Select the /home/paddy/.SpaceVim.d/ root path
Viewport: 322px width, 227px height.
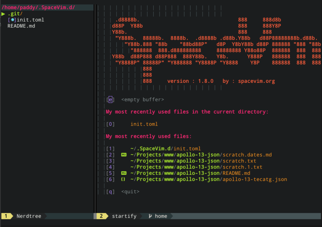pos(38,8)
